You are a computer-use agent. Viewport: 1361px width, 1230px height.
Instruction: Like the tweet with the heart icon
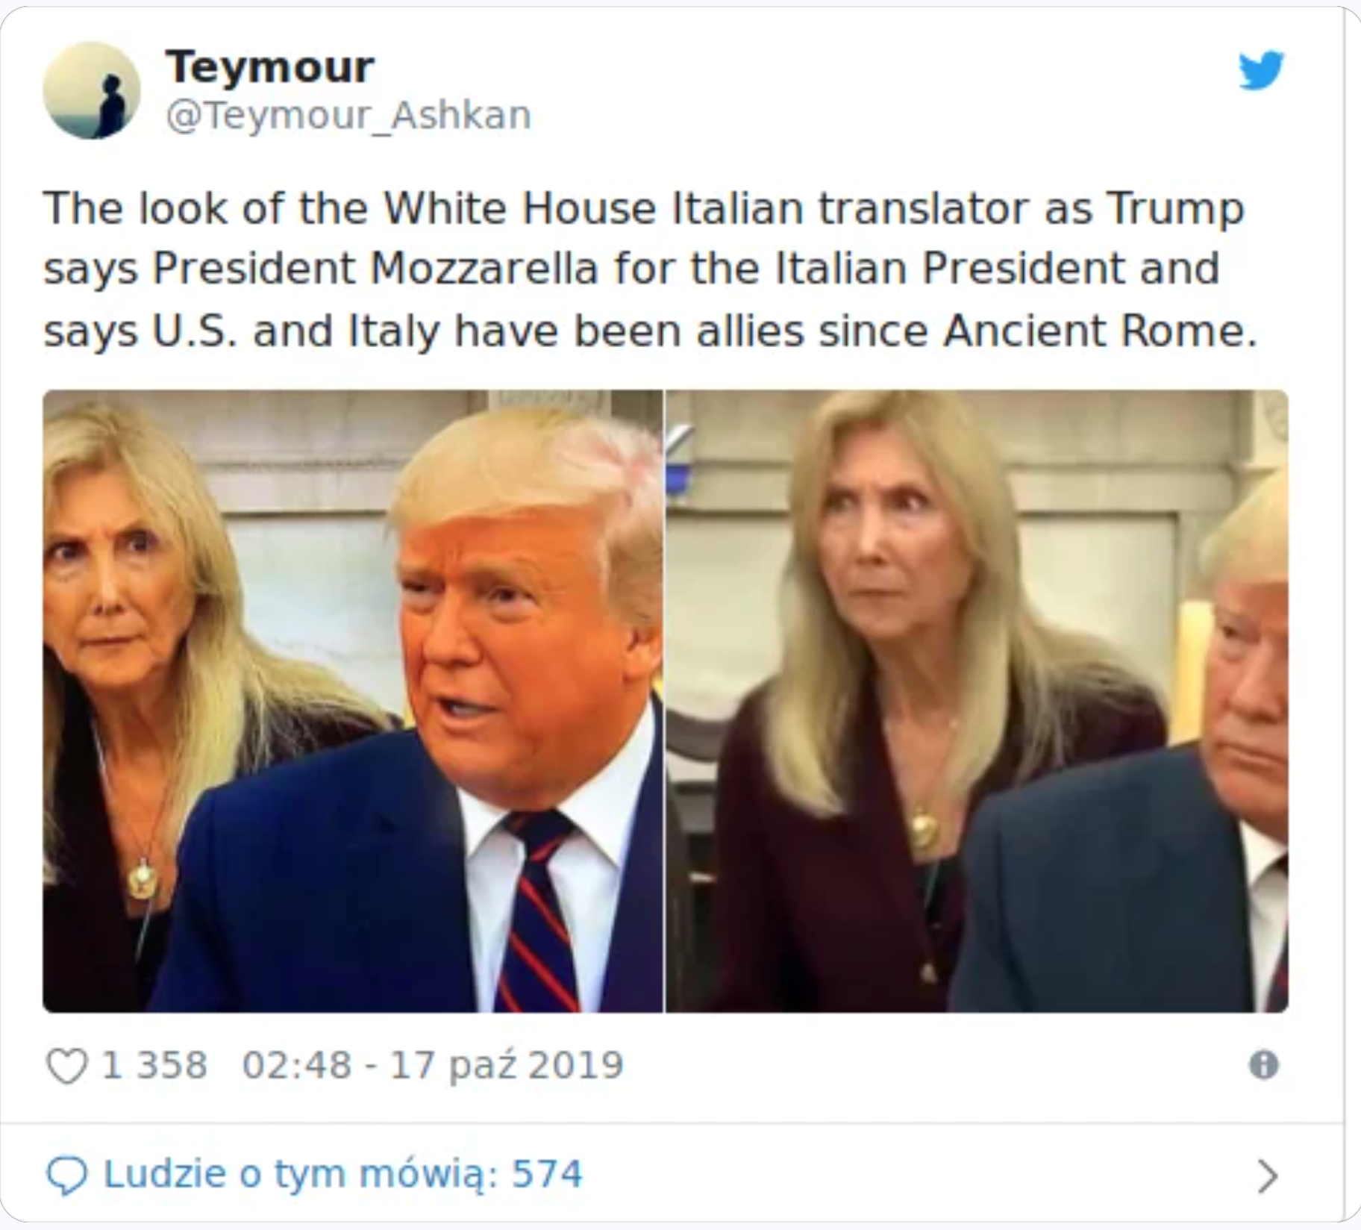(67, 1065)
